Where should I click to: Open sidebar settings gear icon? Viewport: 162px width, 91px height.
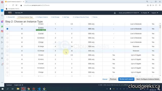pyautogui.click(x=2, y=58)
